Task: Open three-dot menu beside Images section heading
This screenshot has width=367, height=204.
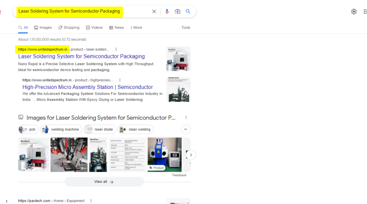Action: [x=186, y=118]
